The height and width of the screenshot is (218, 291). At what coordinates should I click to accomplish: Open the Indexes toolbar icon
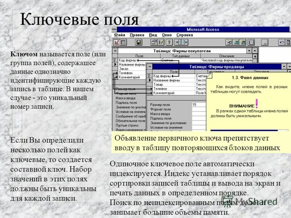pyautogui.click(x=161, y=43)
